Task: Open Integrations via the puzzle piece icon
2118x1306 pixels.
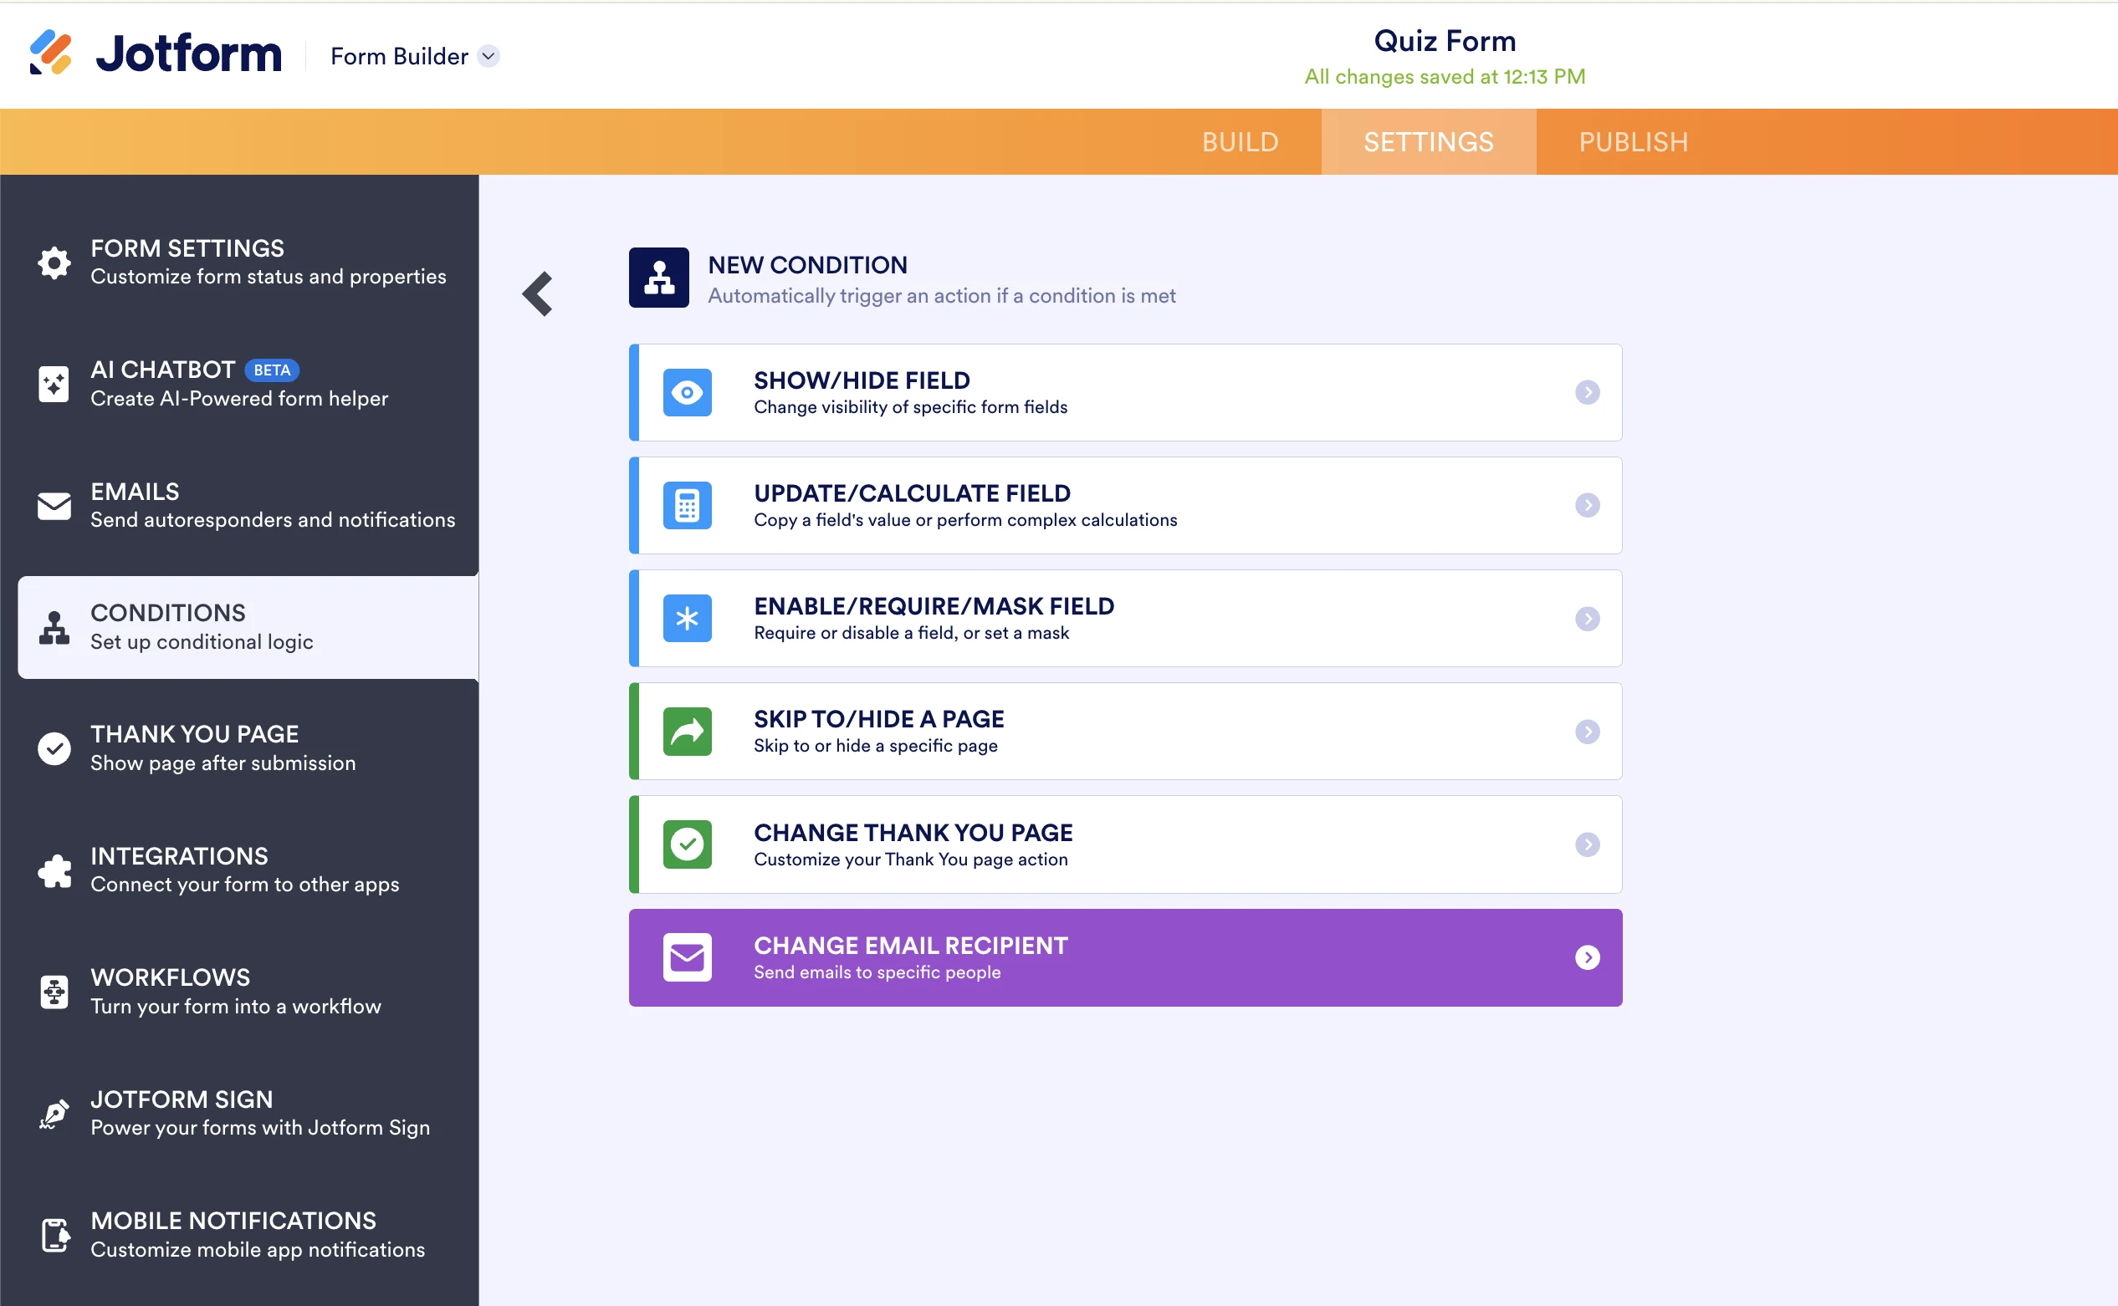Action: point(54,870)
